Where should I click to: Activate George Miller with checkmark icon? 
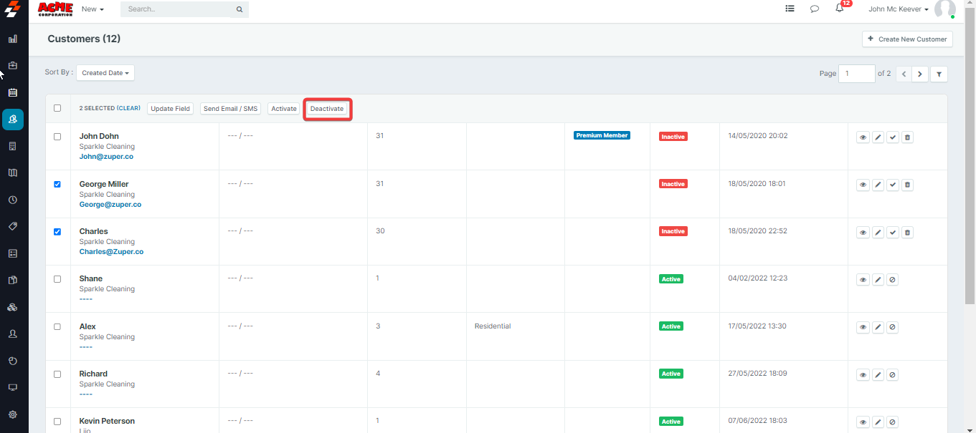pyautogui.click(x=893, y=185)
